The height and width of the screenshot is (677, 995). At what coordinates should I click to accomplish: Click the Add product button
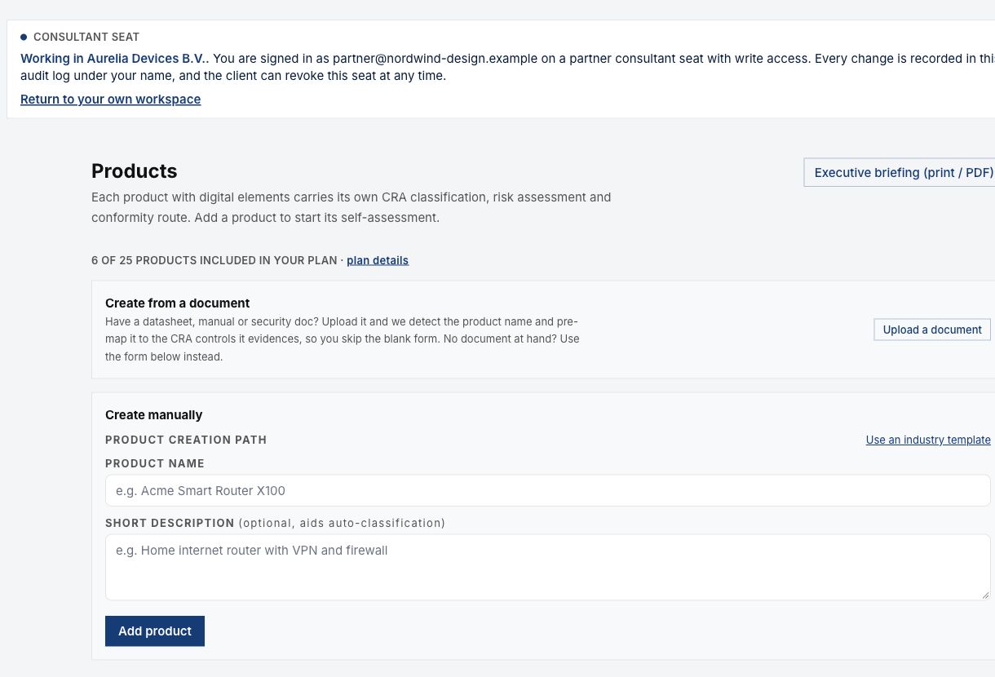click(155, 631)
